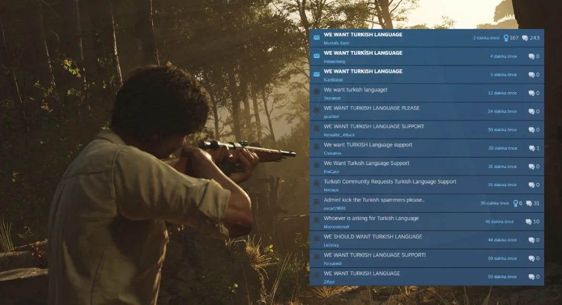
Task: Click the author name "Marcosdonalt"
Action: tap(336, 227)
